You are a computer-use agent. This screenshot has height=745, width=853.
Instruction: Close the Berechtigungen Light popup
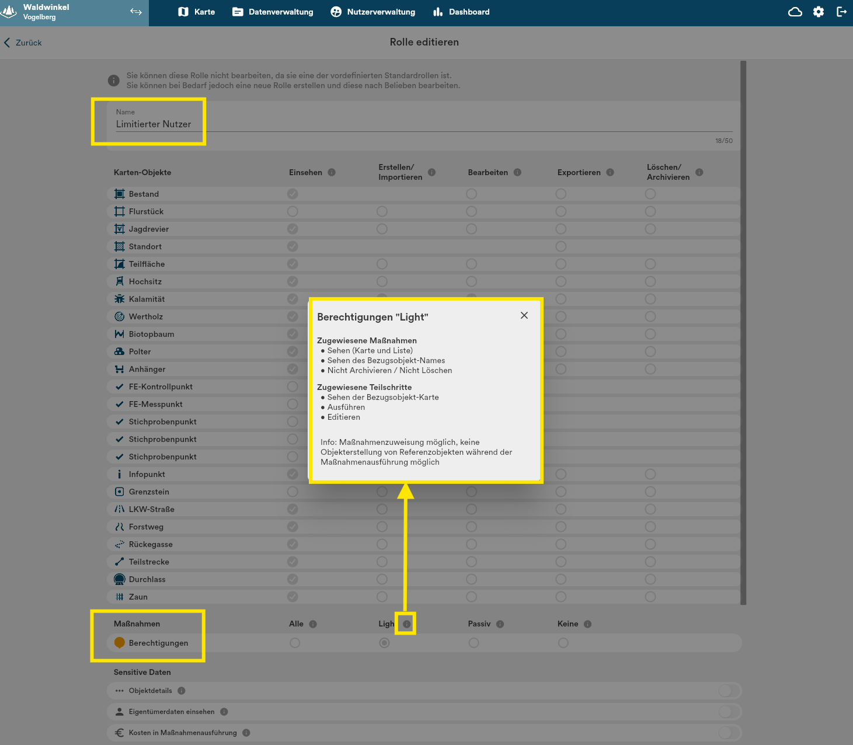(524, 315)
